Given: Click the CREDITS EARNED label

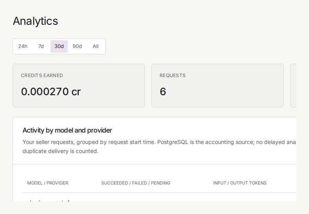Looking at the screenshot, I should [x=42, y=76].
